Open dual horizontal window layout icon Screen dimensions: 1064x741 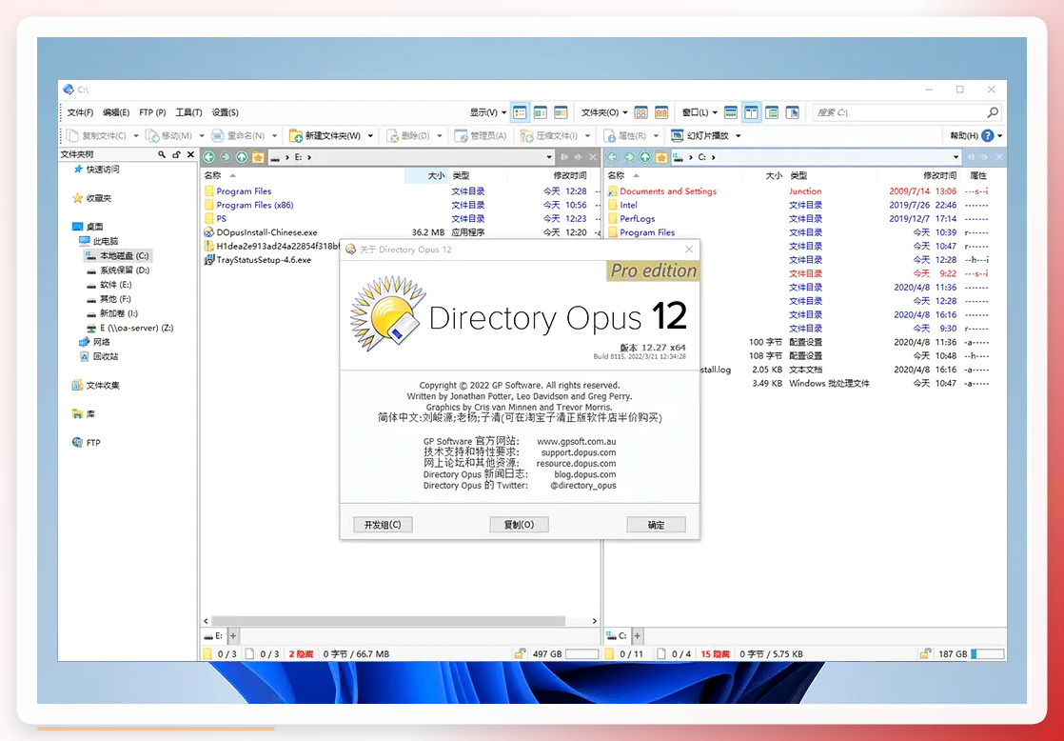click(x=731, y=112)
